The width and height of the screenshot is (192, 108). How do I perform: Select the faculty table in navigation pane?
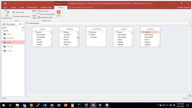click(x=13, y=42)
